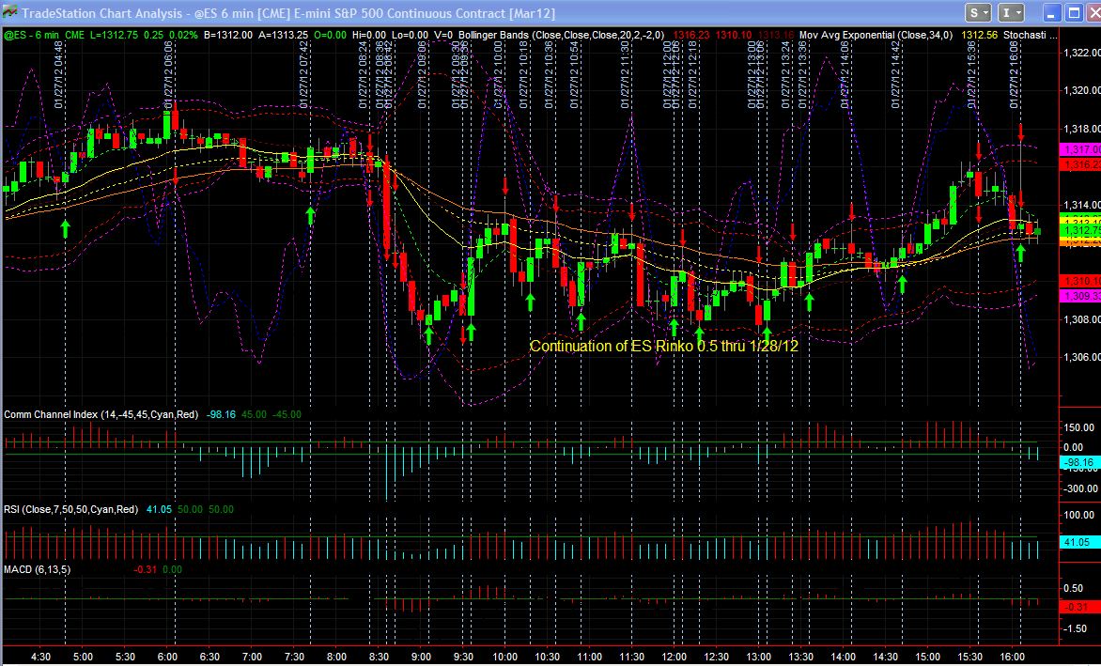Image resolution: width=1101 pixels, height=666 pixels.
Task: Click the 1,322.00 price axis label
Action: [x=1082, y=53]
